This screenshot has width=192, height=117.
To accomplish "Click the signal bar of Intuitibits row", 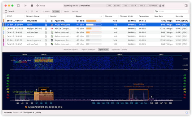I will (94, 21).
